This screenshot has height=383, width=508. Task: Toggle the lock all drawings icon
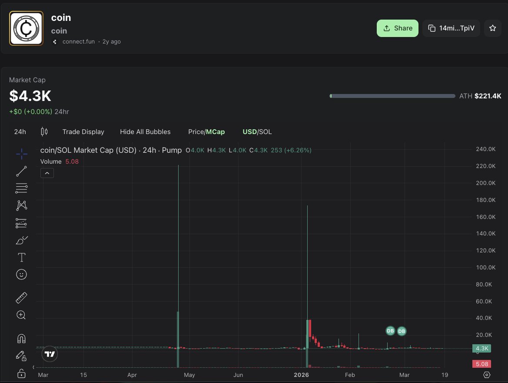pos(21,373)
